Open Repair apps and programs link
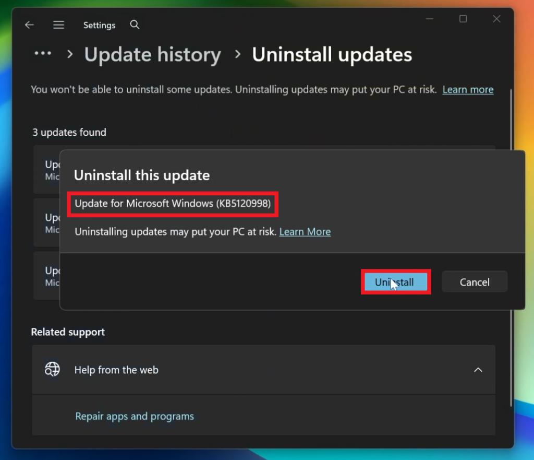The width and height of the screenshot is (534, 460). tap(135, 416)
